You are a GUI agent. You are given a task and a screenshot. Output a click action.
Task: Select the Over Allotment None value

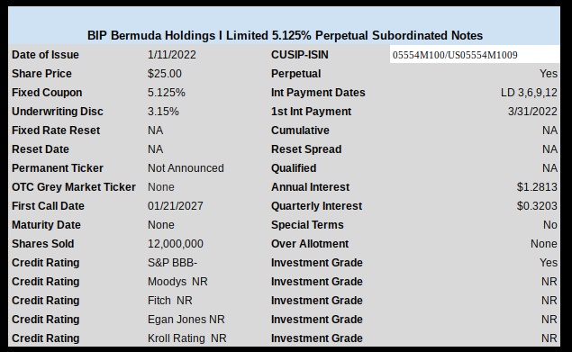point(543,244)
